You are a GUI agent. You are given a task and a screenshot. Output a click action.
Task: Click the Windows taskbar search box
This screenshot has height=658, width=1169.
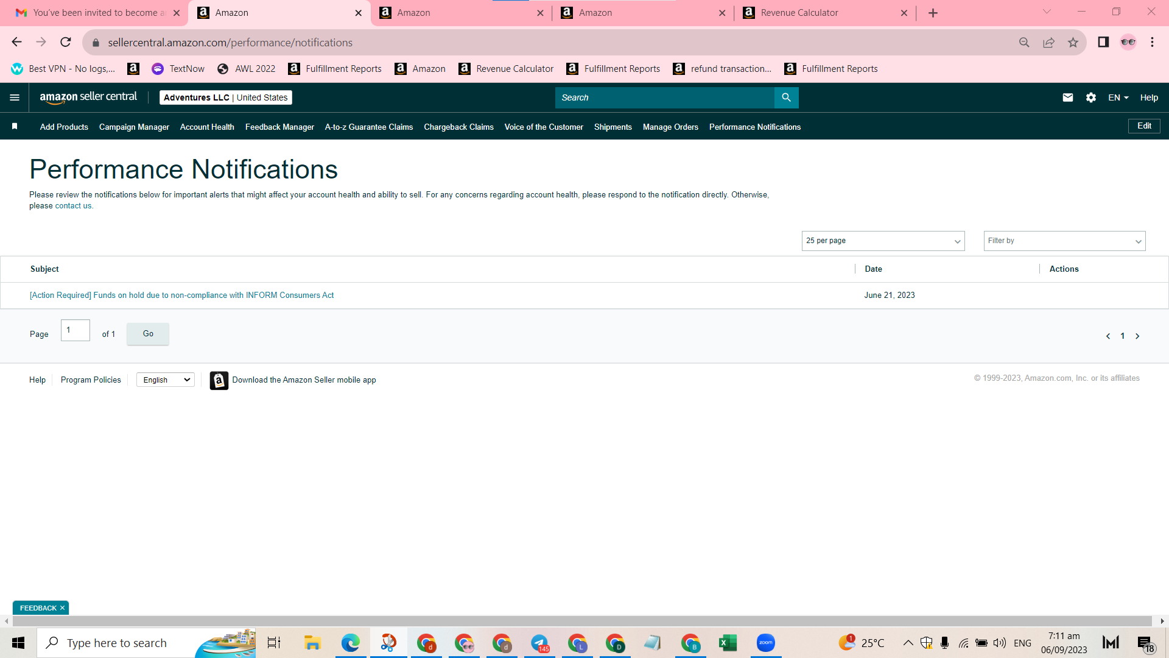coord(146,643)
